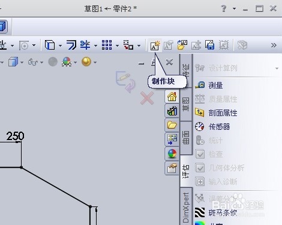Select the Apply Scene icon
This screenshot has width=282, height=225.
(x=67, y=62)
